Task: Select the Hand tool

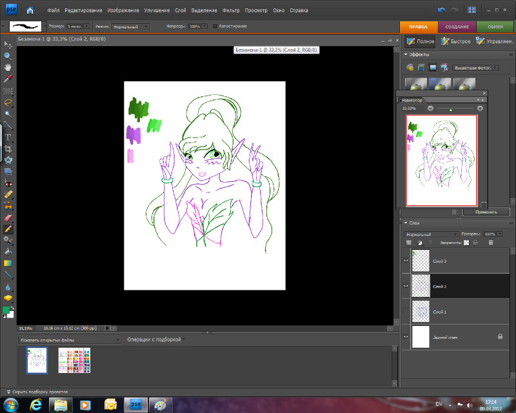Action: (x=8, y=67)
